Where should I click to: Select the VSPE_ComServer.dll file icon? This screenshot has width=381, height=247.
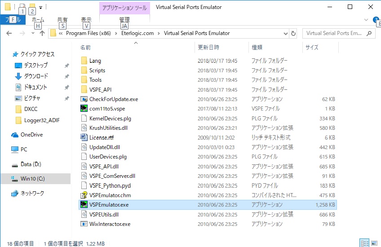coord(84,176)
